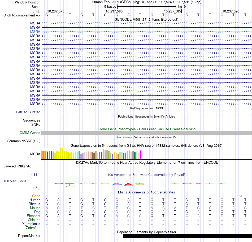Screen dimensions: 252x242
Task: Select the Zebrafish alignment row label
Action: (33, 228)
